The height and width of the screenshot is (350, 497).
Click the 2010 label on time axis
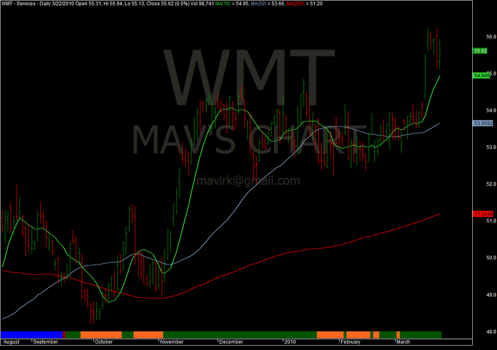tap(290, 342)
